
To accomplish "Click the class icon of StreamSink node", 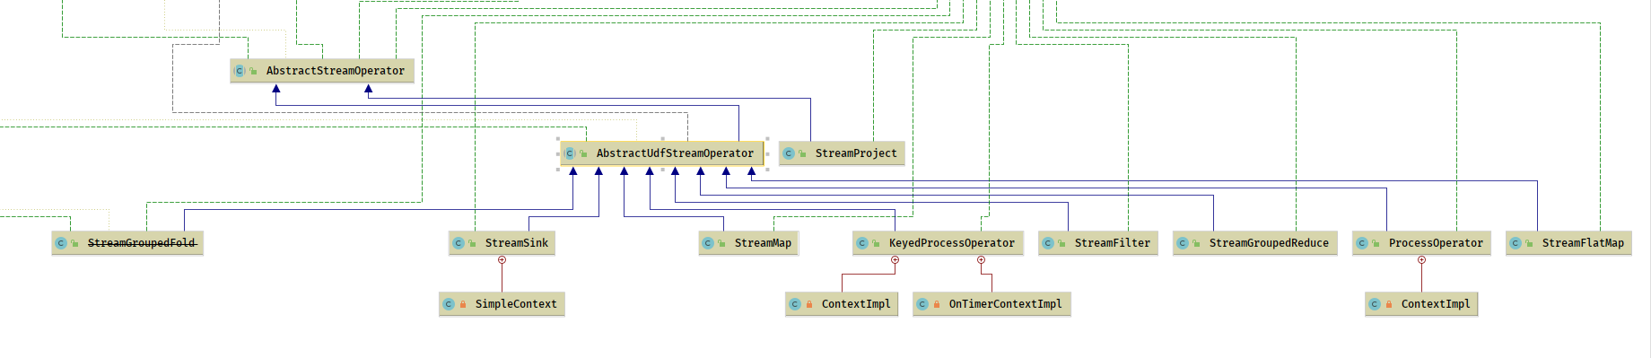I will (459, 243).
